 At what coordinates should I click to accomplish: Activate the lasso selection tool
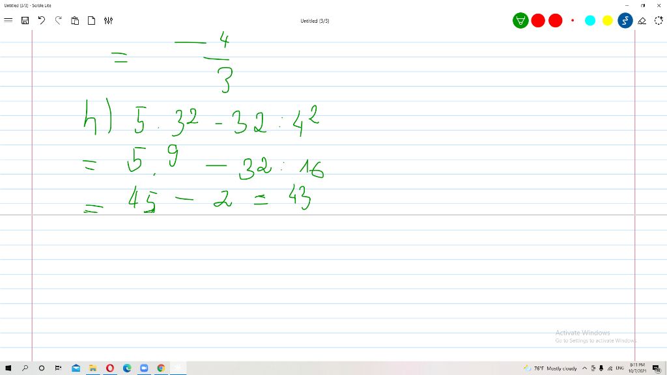click(x=659, y=20)
